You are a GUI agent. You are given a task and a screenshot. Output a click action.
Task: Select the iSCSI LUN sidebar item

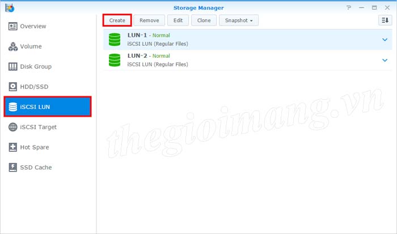pyautogui.click(x=48, y=107)
